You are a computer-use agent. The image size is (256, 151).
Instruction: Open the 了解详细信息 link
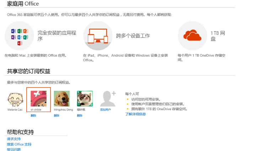135,114
